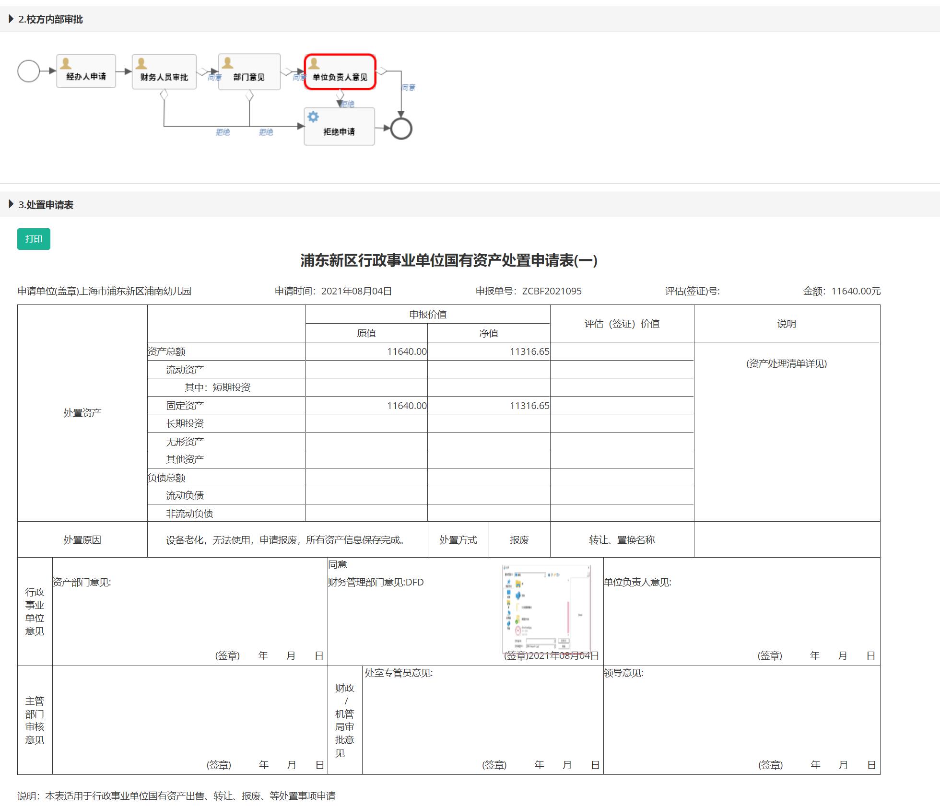
Task: Select the 经办人申请 workflow node
Action: (86, 71)
